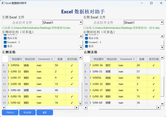Click left arrow of right table horizontal scrollbar
This screenshot has height=117, width=166.
coord(85,108)
